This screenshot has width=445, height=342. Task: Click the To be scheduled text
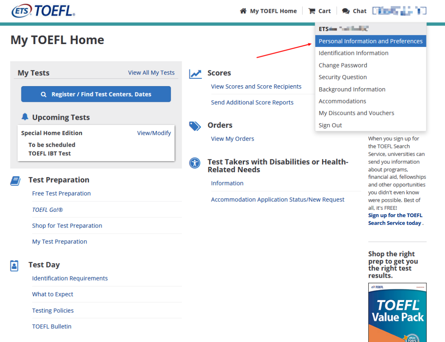(x=52, y=145)
